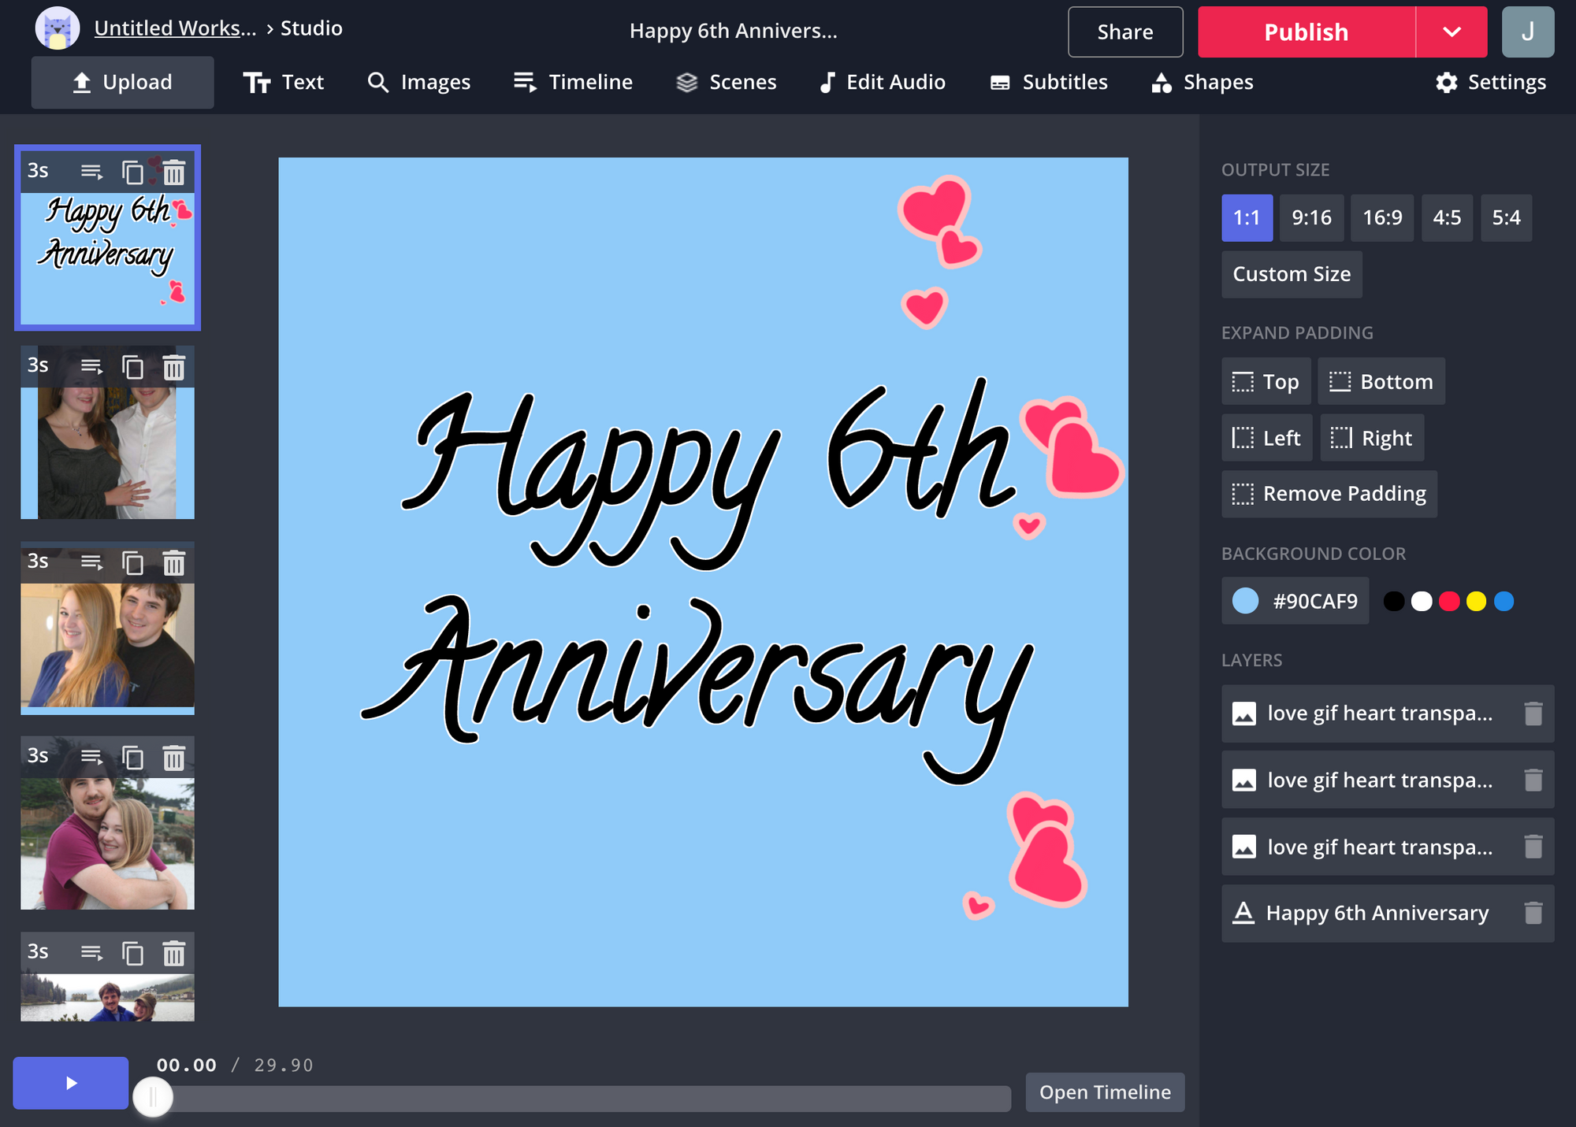
Task: Open the Subtitles menu
Action: pos(1049,82)
